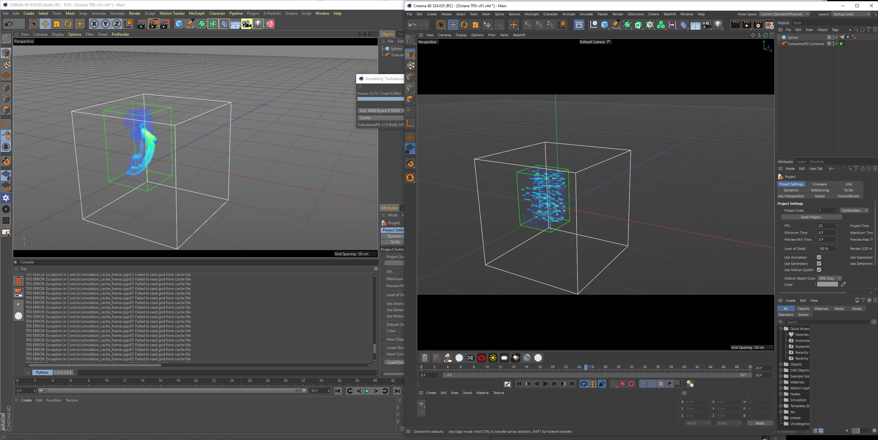Viewport: 878px width, 440px height.
Task: Go to end of R19 timeline
Action: (x=397, y=391)
